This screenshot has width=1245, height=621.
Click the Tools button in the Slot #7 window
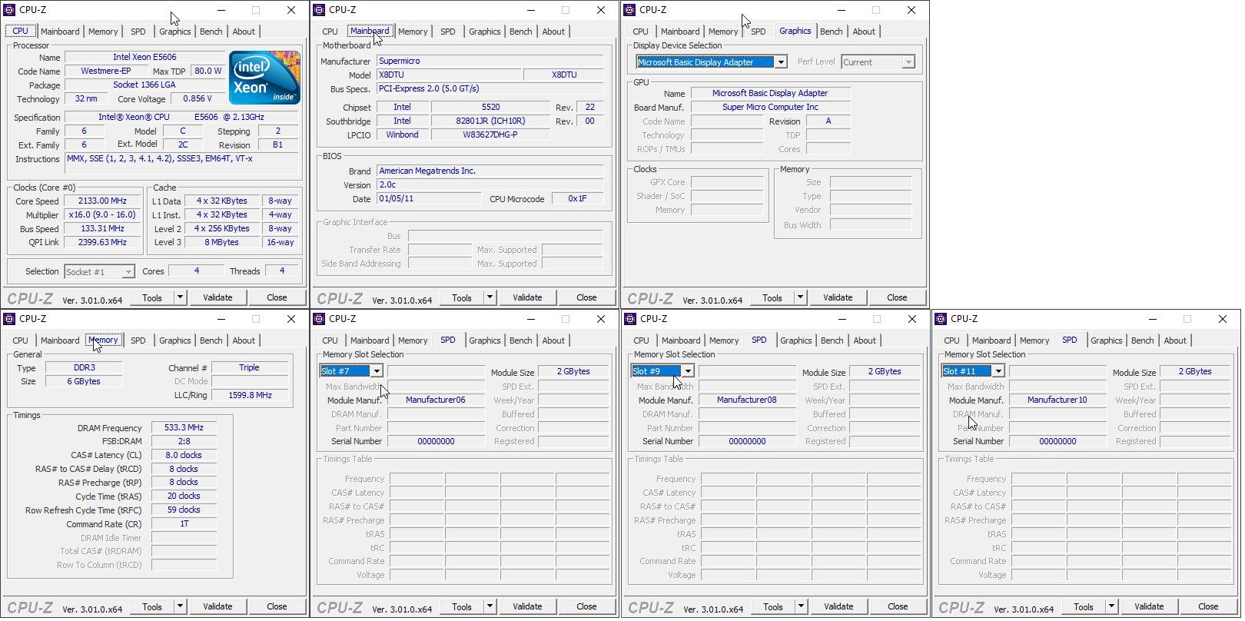tap(462, 606)
